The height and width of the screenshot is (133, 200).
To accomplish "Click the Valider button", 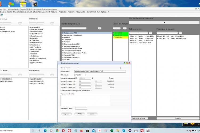I will [x=80, y=114].
